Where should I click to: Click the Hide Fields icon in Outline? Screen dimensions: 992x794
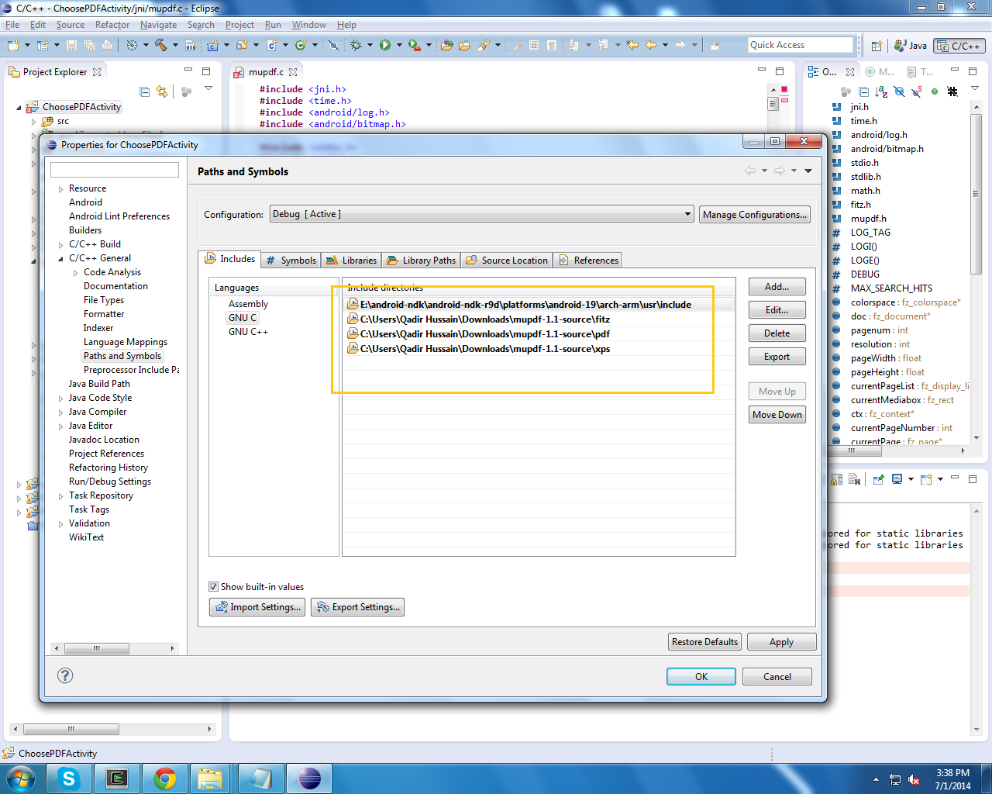899,91
